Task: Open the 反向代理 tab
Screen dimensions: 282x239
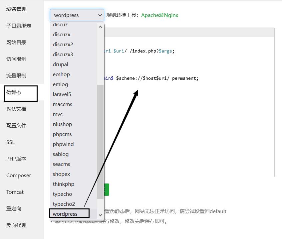Action: [x=16, y=225]
